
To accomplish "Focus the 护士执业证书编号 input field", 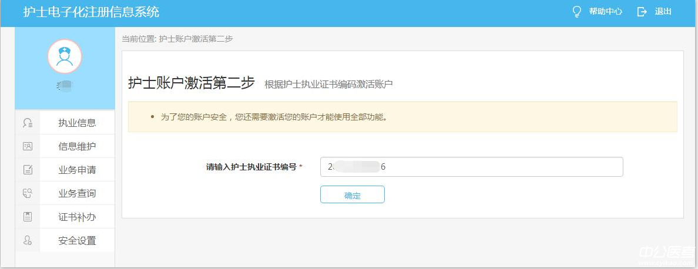I will [471, 167].
